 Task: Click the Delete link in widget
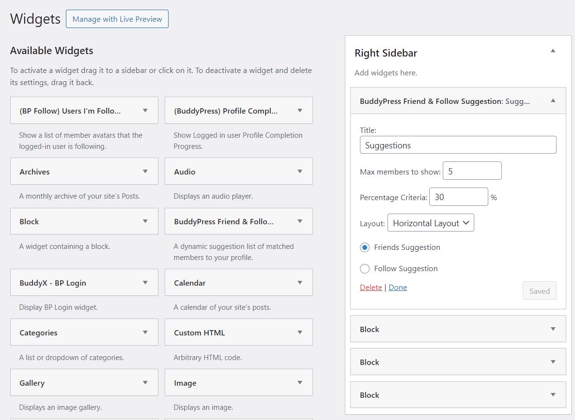click(x=371, y=288)
